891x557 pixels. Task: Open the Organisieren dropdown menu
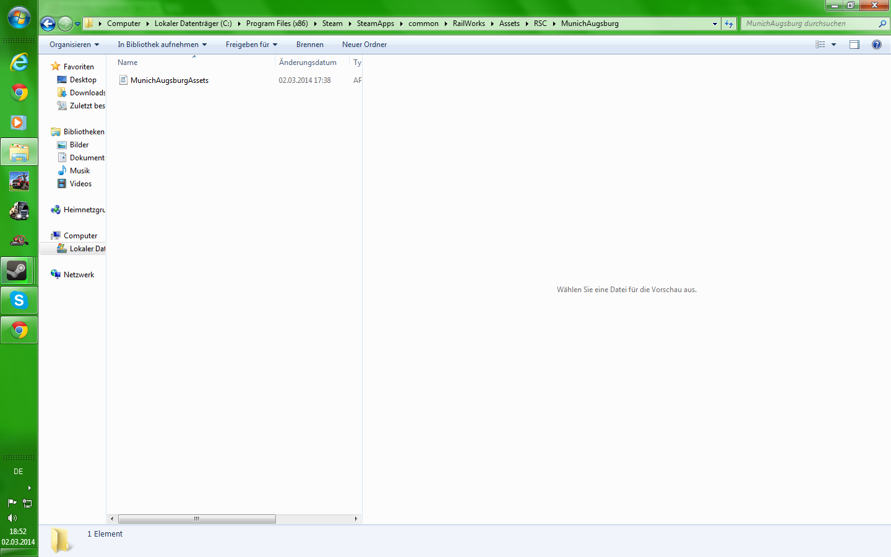[x=74, y=45]
